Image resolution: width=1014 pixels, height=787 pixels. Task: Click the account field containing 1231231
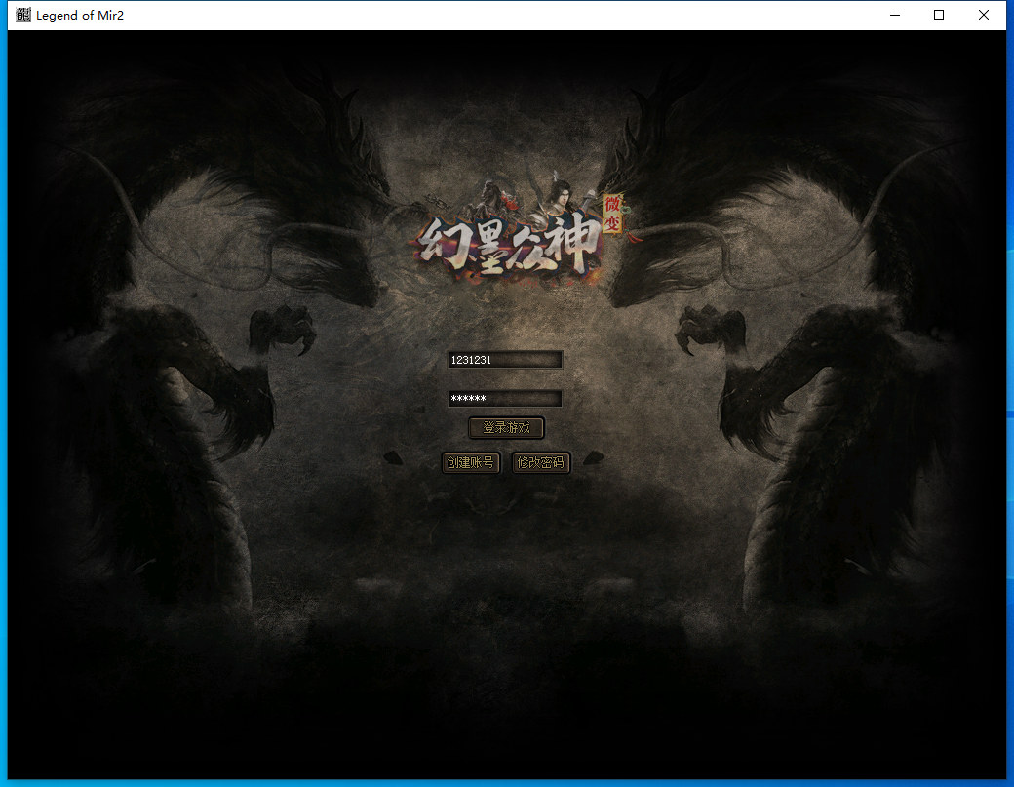pos(505,360)
